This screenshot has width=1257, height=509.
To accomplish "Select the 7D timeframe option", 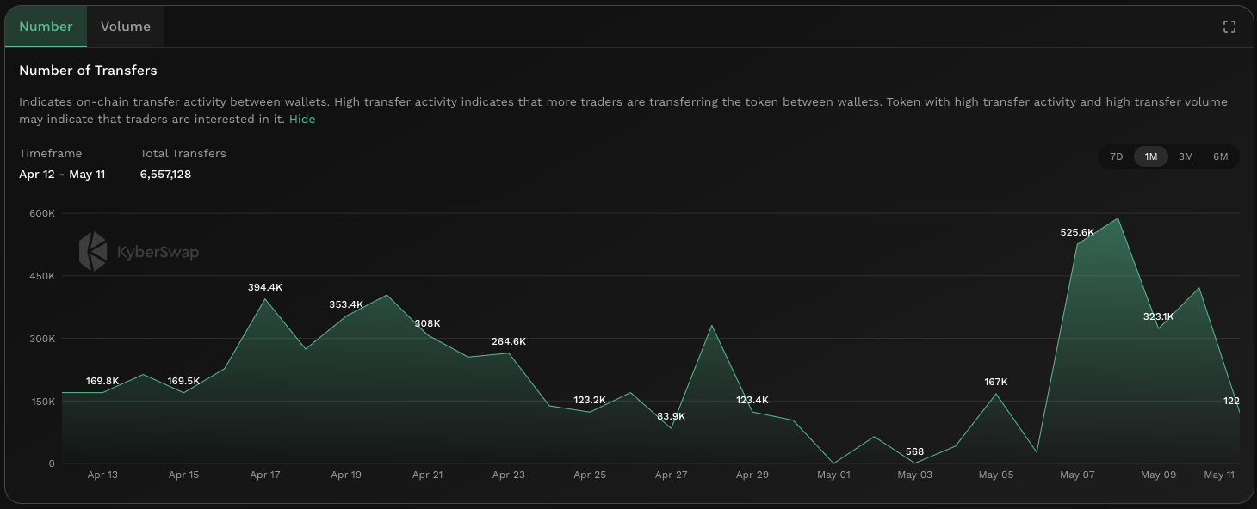I will tap(1116, 156).
